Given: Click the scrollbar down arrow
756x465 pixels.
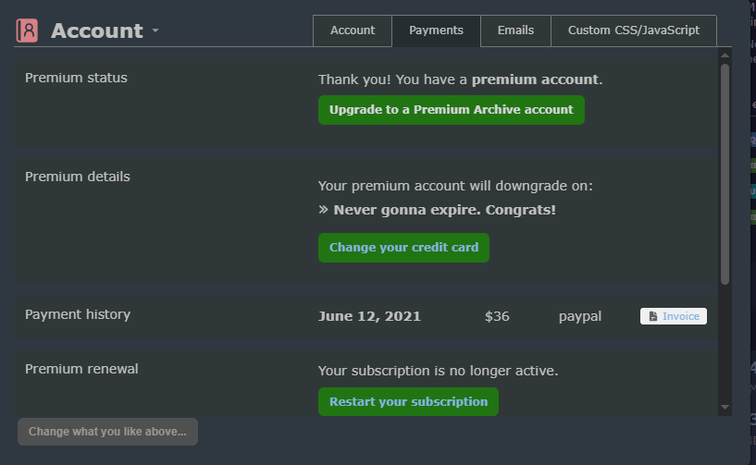Looking at the screenshot, I should [725, 408].
